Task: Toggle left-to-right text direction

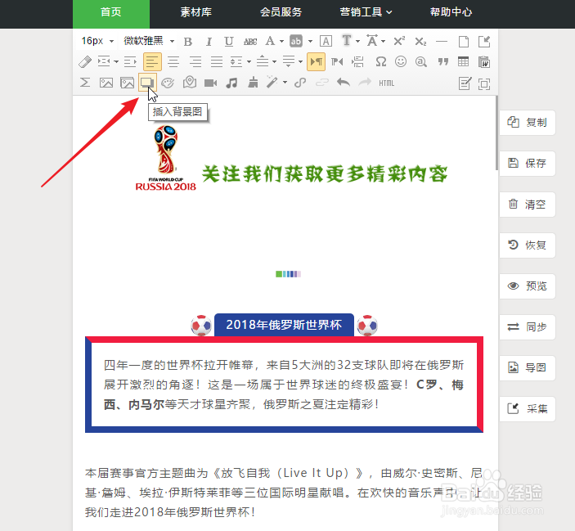Action: click(x=316, y=62)
